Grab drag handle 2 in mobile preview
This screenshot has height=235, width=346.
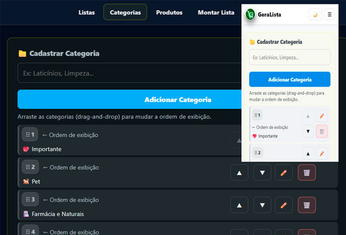258,152
